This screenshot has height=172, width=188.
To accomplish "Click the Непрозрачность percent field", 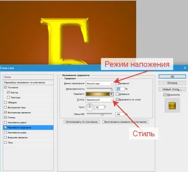I will pos(120,89).
